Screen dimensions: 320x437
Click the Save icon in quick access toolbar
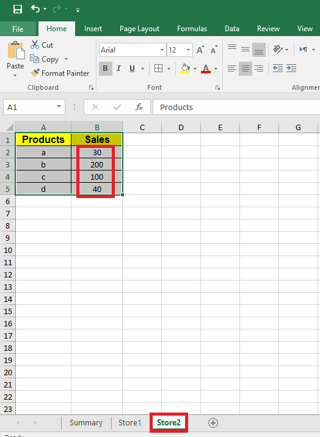pos(18,10)
